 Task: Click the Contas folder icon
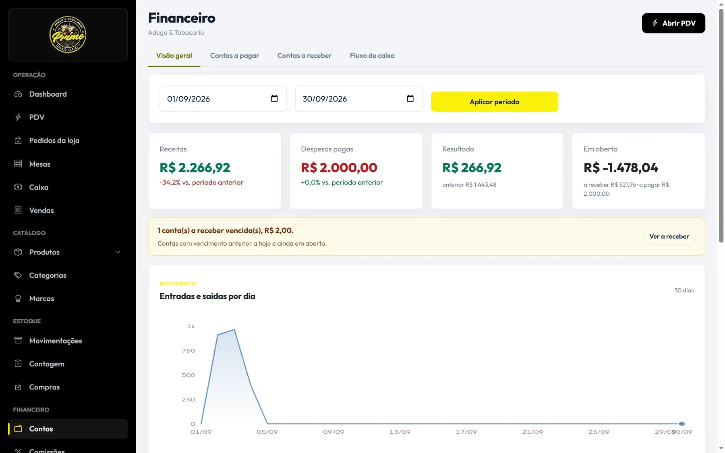18,429
